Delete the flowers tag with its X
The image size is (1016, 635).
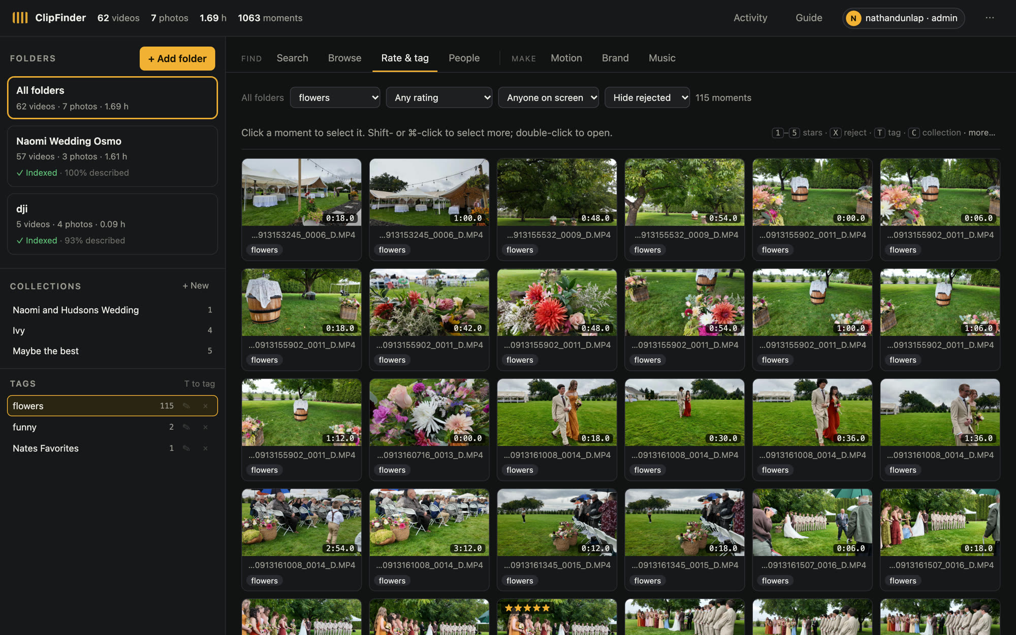[x=205, y=406]
